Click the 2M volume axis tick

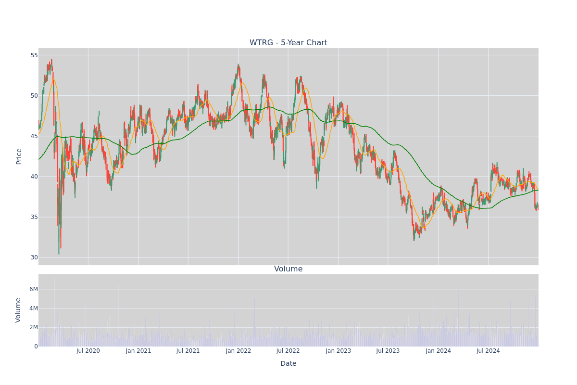click(33, 327)
